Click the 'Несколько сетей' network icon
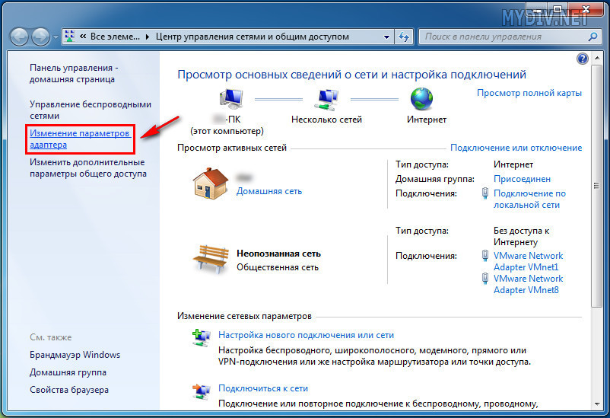 click(326, 99)
